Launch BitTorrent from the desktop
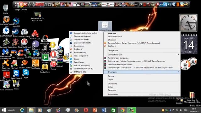The image size is (201, 113). click(x=35, y=45)
